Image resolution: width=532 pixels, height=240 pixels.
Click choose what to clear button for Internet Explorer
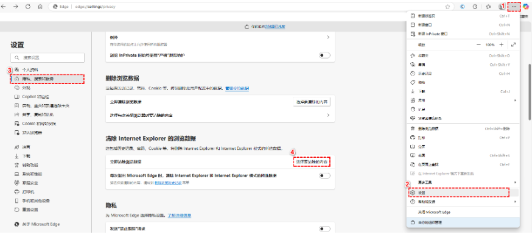[x=312, y=162]
